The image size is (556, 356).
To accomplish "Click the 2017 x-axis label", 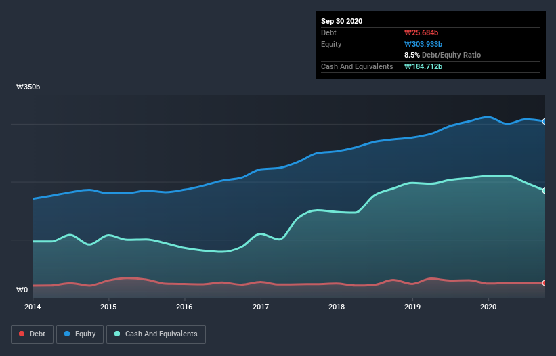I will (x=261, y=307).
